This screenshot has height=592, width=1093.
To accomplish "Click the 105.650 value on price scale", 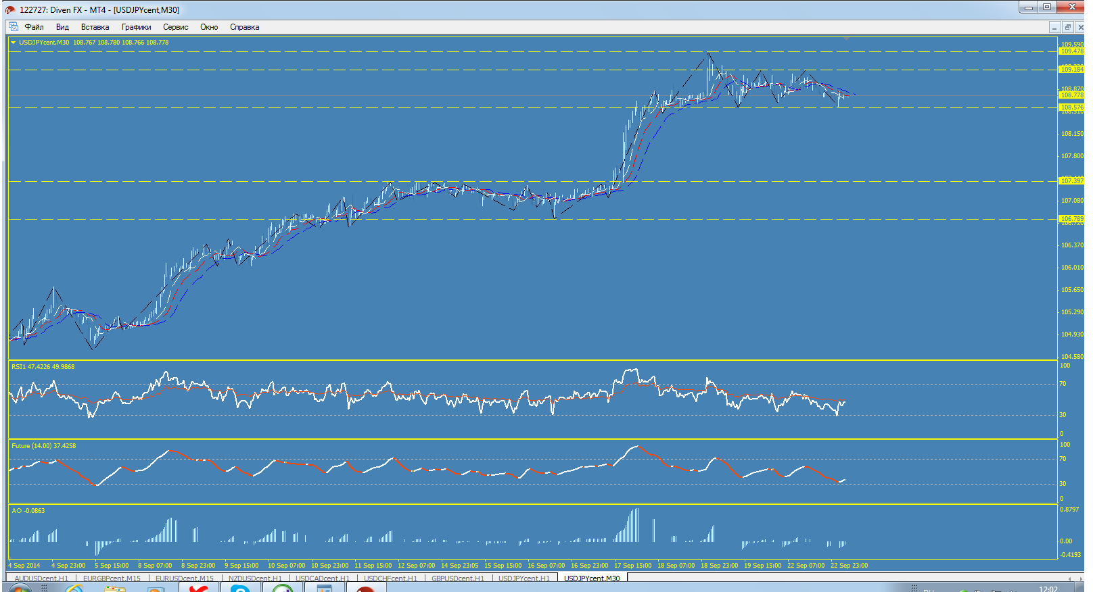I will click(1072, 290).
